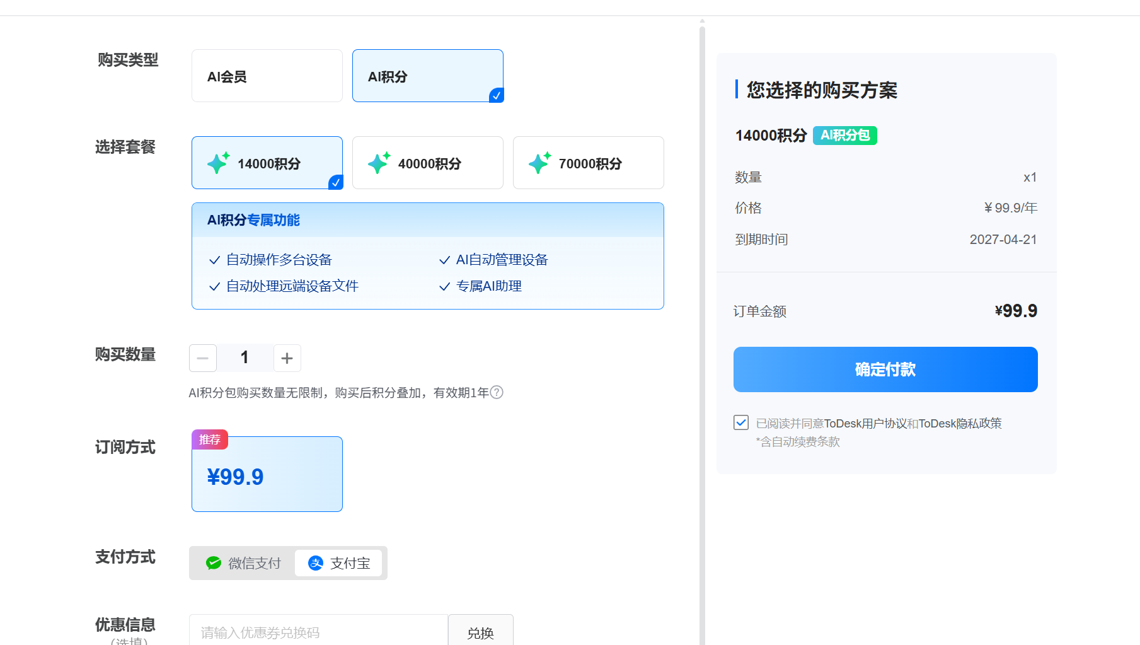Click the price value ￥99.9/年

click(x=1011, y=208)
